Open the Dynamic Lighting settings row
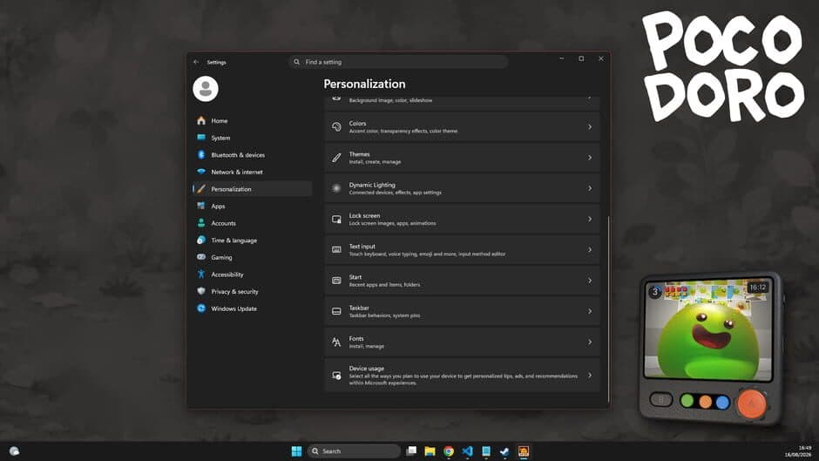The height and width of the screenshot is (461, 819). pyautogui.click(x=463, y=188)
